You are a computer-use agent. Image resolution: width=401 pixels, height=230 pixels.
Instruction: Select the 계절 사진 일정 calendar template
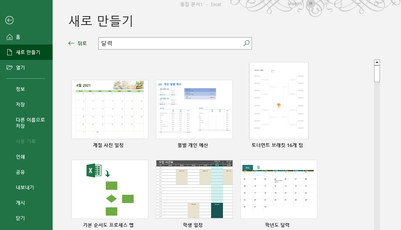coord(109,109)
